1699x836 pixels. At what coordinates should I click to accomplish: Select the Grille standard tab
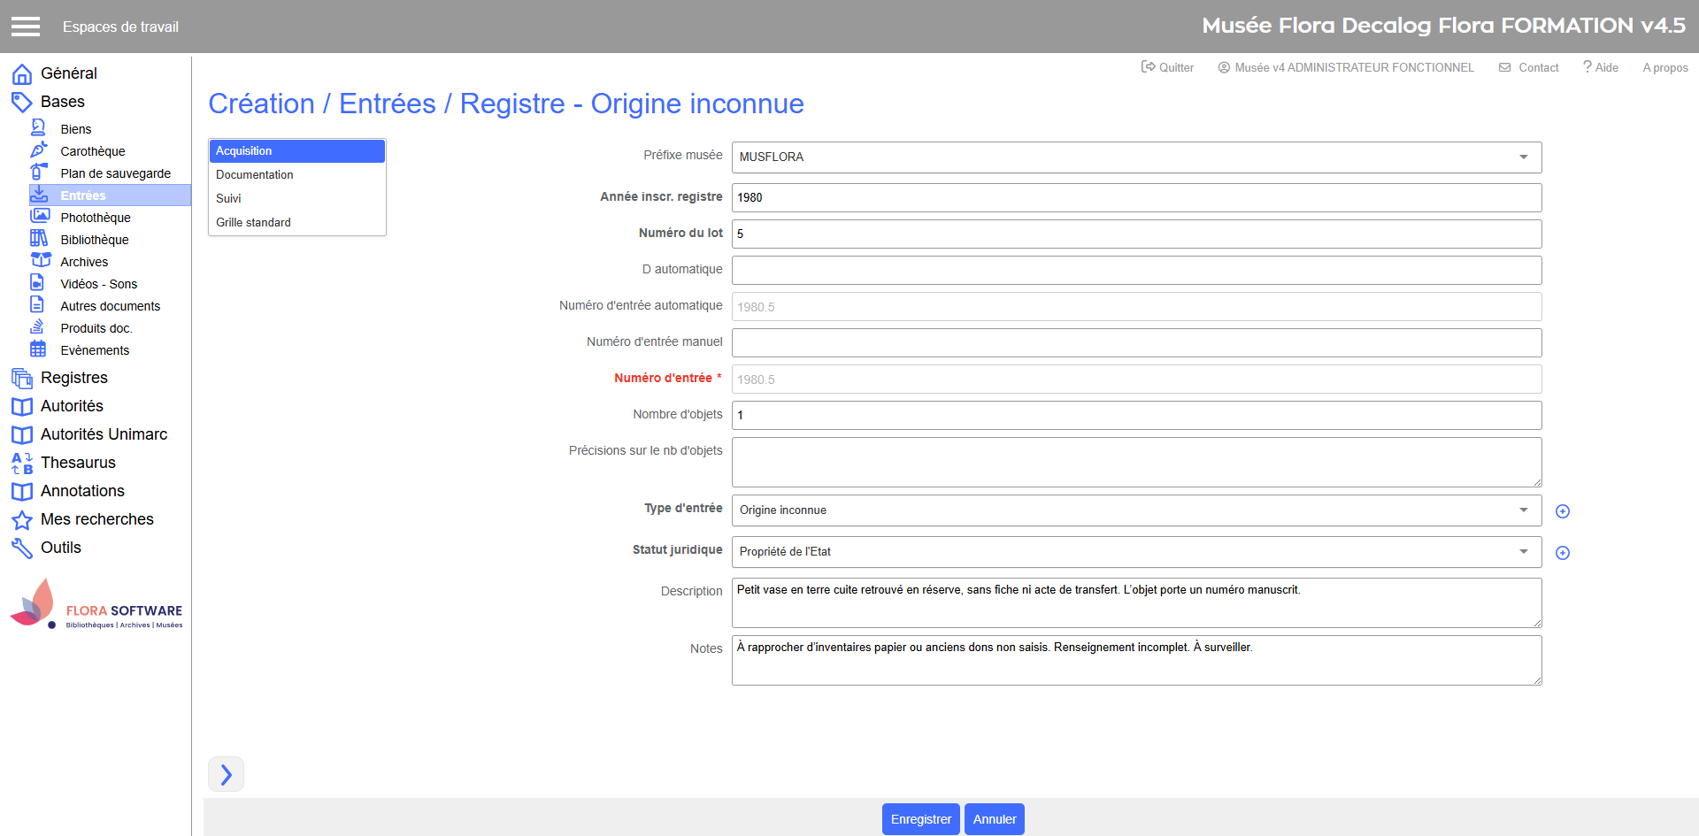point(253,223)
